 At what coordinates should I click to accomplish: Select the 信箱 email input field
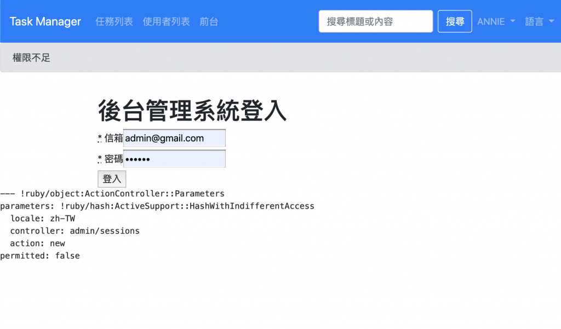coord(174,138)
